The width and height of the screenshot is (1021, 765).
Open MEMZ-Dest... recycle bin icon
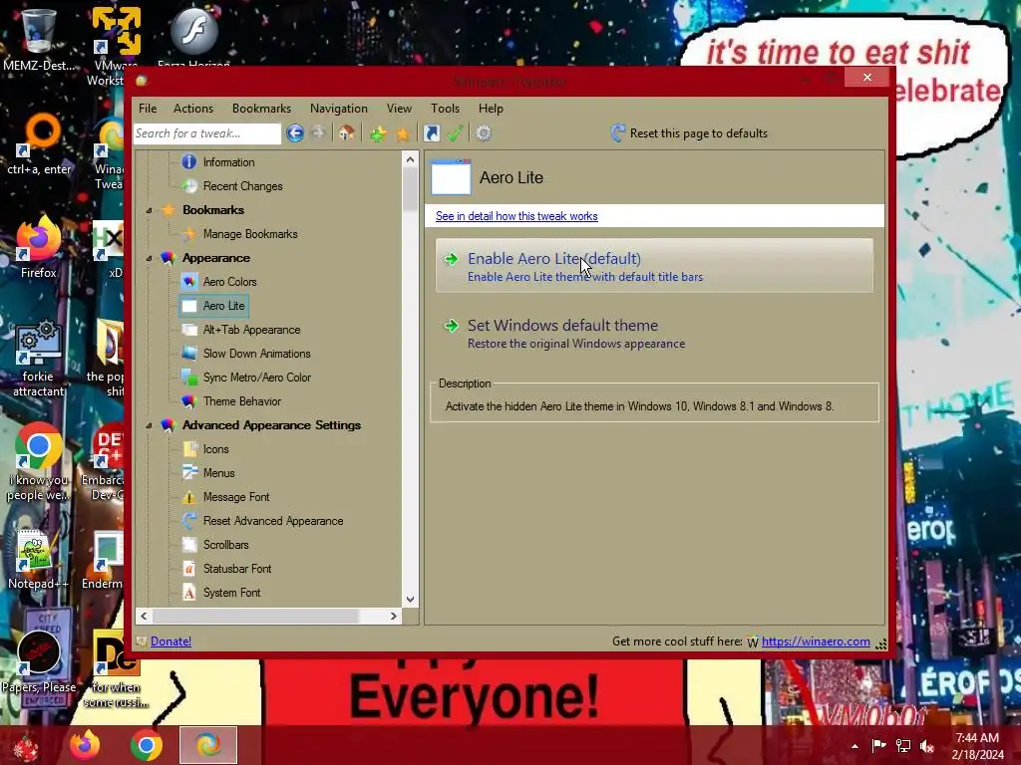[x=39, y=39]
